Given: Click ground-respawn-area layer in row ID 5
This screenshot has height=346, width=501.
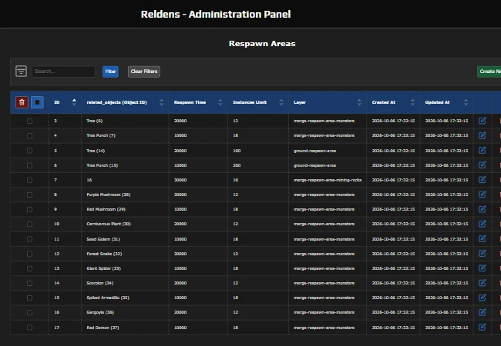Looking at the screenshot, I should click(314, 151).
